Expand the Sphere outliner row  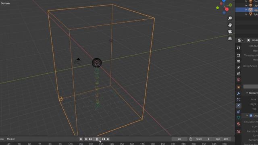click(246, 14)
